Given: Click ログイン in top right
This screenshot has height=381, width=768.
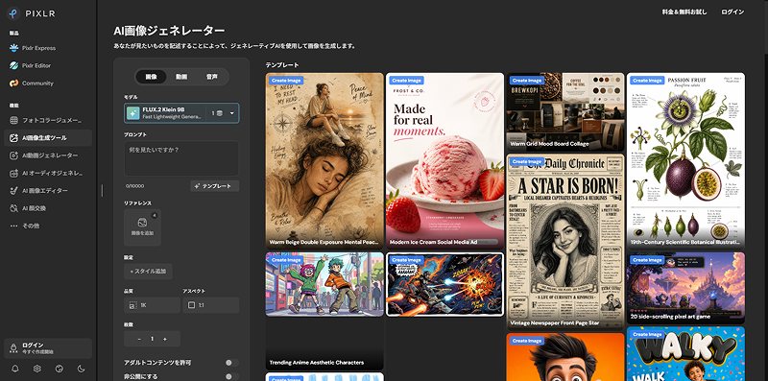Looking at the screenshot, I should pyautogui.click(x=732, y=12).
